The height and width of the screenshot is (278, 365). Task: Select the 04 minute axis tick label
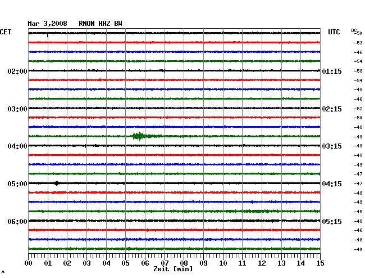point(106,263)
